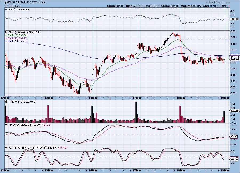Click the Volume 3,202,862 panel label
The height and width of the screenshot is (173, 240).
(22, 102)
